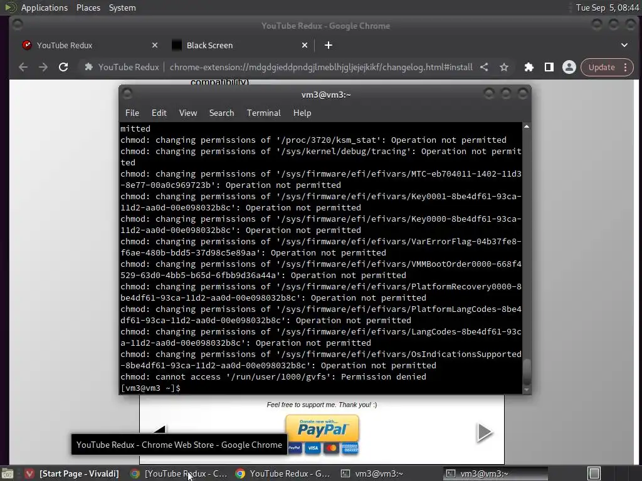Open the System menu
642x481 pixels.
click(122, 8)
